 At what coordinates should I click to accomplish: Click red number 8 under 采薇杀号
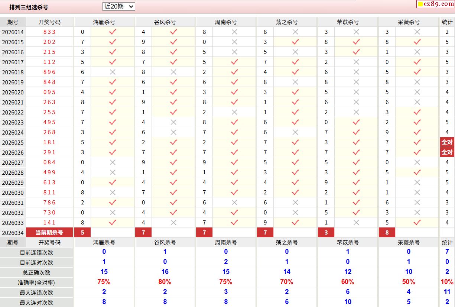pyautogui.click(x=387, y=233)
